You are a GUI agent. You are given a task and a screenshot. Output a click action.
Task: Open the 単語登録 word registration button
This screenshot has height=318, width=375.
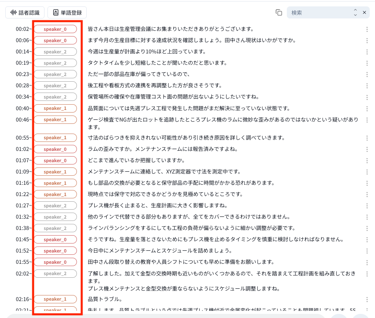[x=67, y=12]
